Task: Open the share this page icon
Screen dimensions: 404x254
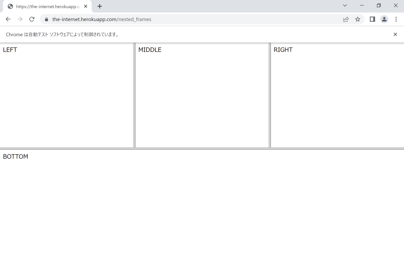Action: pyautogui.click(x=346, y=19)
